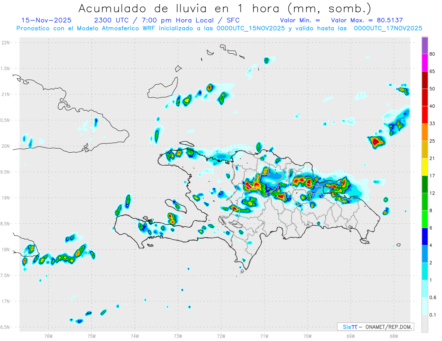The height and width of the screenshot is (341, 442).
Task: Click the latitude label "22N"
Action: [6, 43]
